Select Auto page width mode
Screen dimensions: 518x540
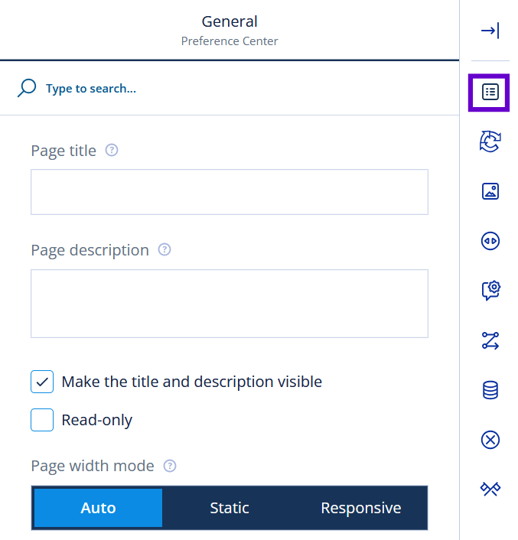pyautogui.click(x=98, y=508)
